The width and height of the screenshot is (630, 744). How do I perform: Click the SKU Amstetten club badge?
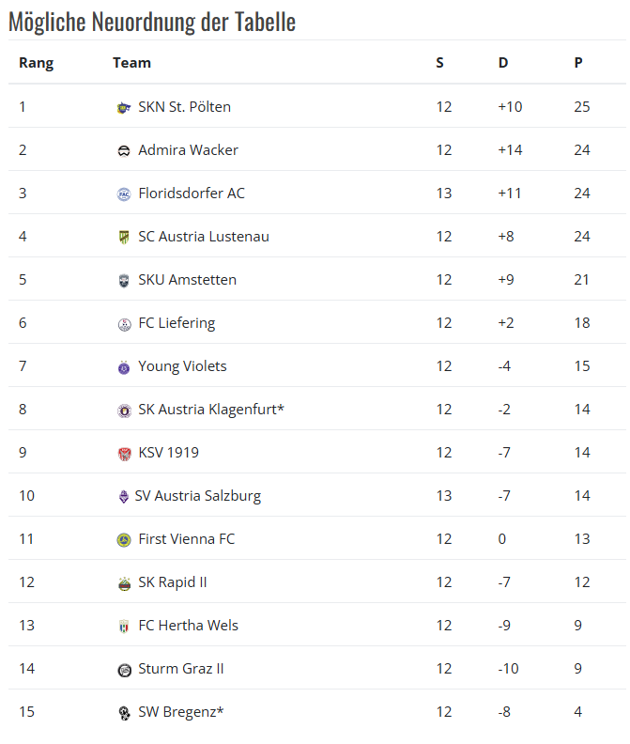[x=124, y=281]
